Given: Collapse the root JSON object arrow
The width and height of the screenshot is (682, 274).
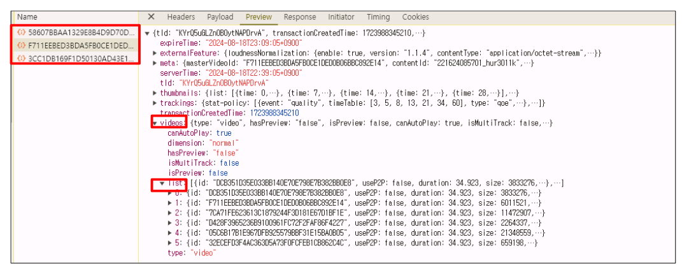Looking at the screenshot, I should click(147, 33).
